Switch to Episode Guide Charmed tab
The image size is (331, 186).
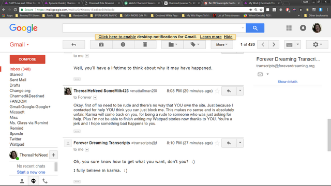coord(63,3)
